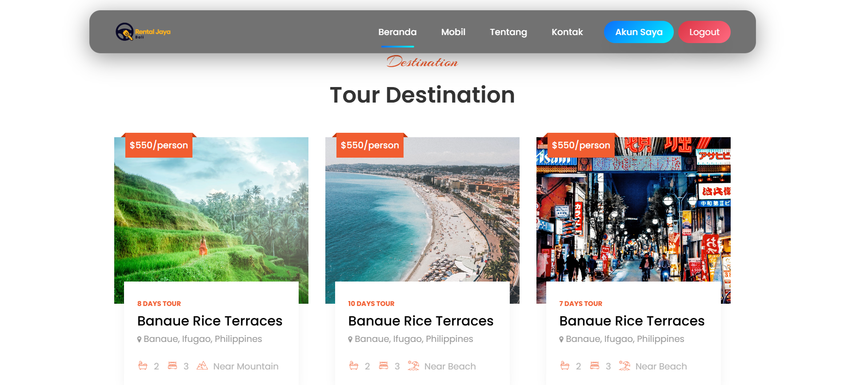Viewport: 844px width, 385px height.
Task: Click beach icon on 7 days tour card
Action: (624, 366)
